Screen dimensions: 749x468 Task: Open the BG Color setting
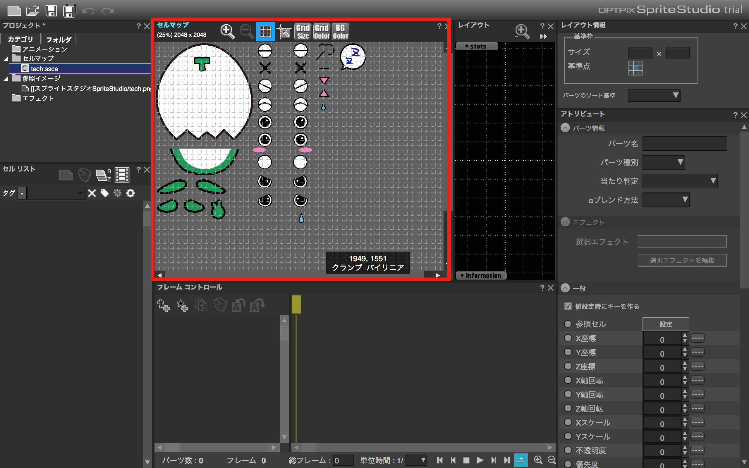point(341,31)
